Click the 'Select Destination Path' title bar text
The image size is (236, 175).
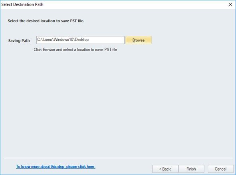[x=22, y=4]
